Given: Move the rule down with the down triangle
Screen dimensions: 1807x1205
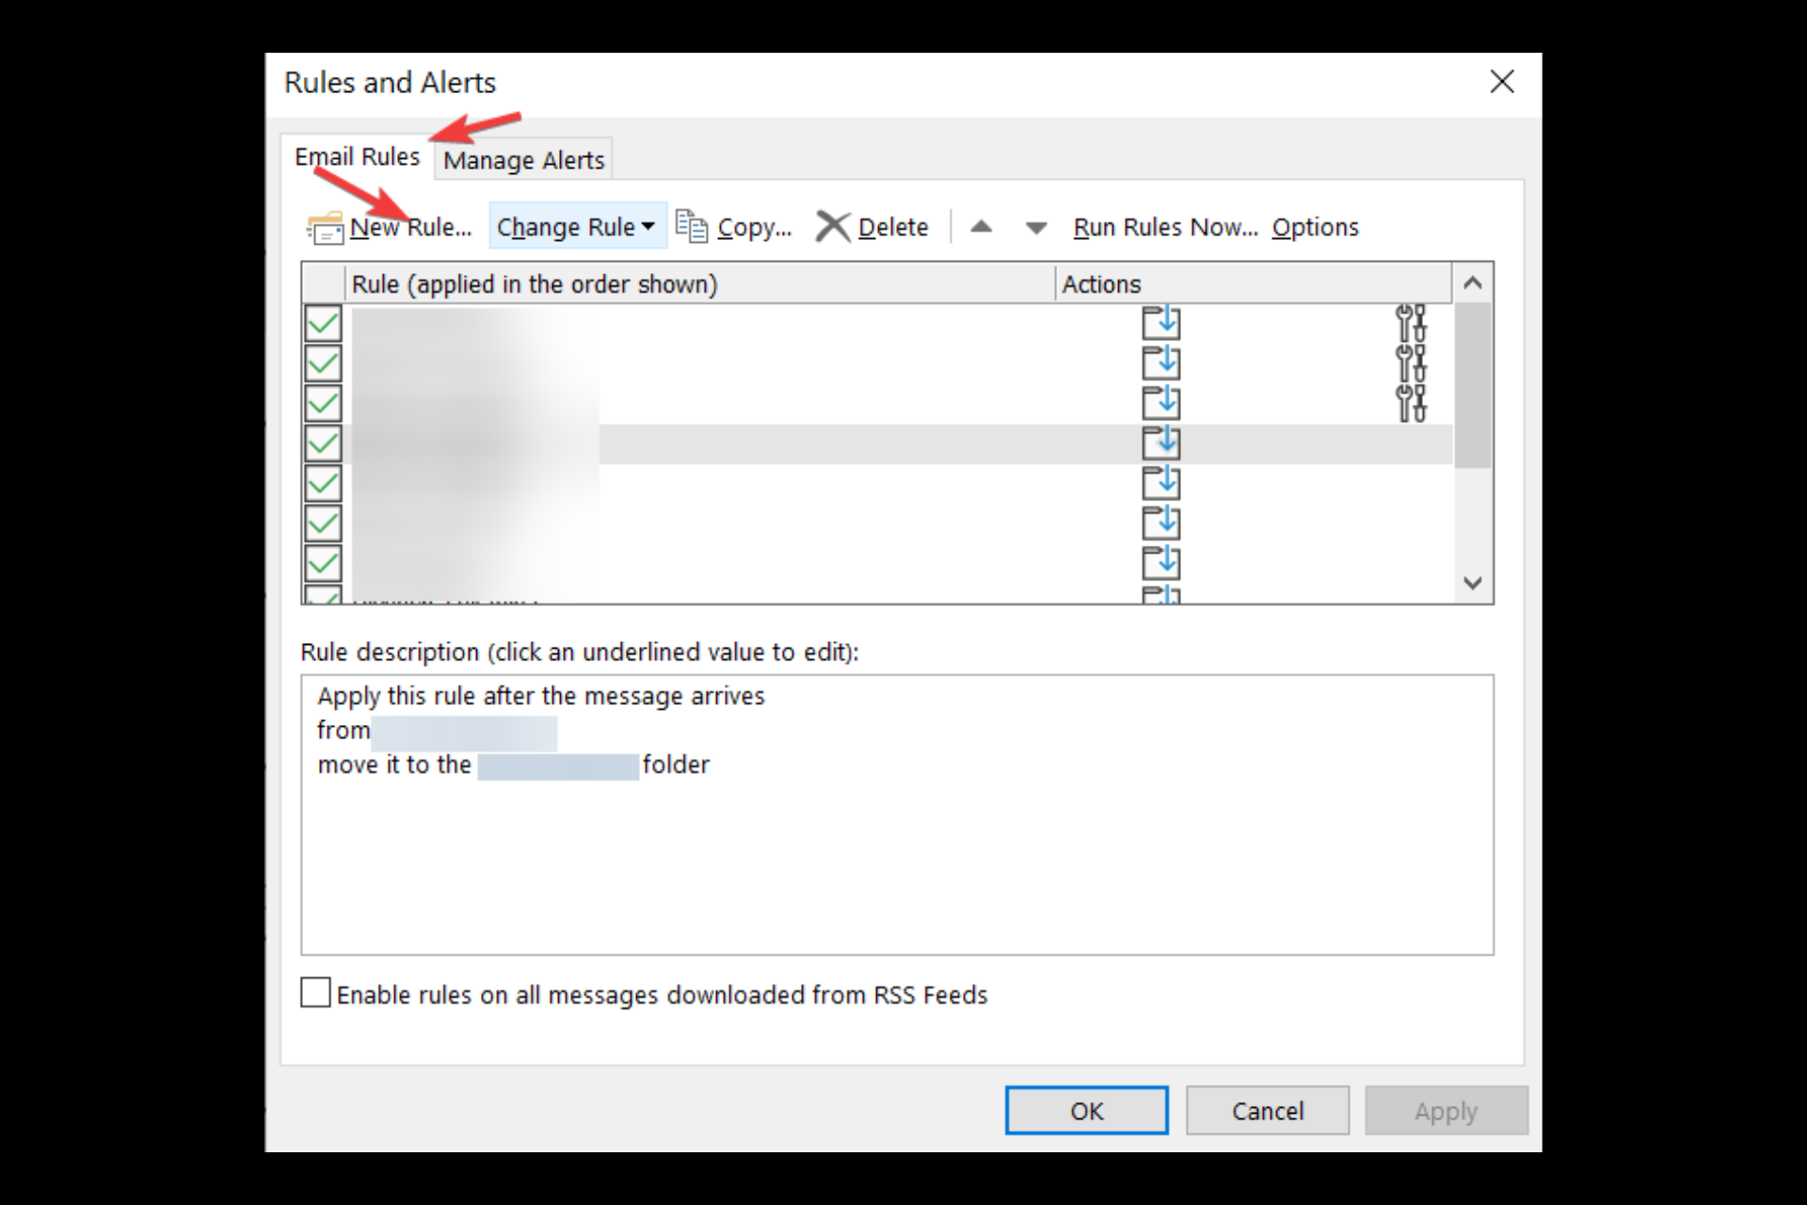Looking at the screenshot, I should pyautogui.click(x=1035, y=228).
